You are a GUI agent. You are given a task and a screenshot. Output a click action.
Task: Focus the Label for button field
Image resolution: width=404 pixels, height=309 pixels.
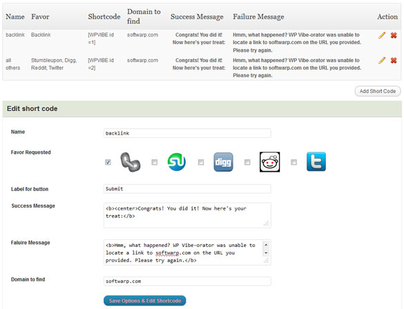point(187,189)
